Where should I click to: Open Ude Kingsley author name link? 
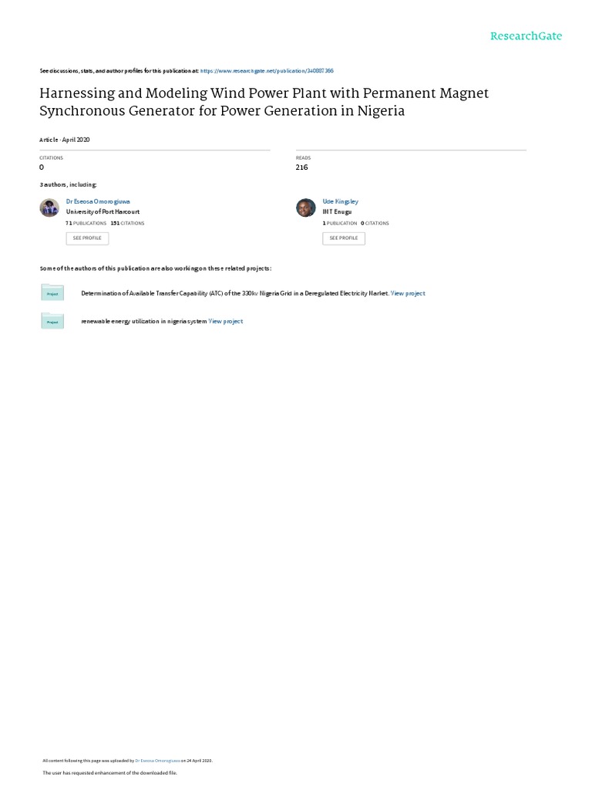coord(340,201)
